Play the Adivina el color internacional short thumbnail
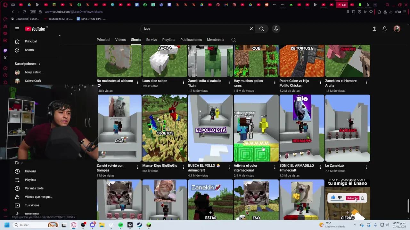 click(256, 128)
